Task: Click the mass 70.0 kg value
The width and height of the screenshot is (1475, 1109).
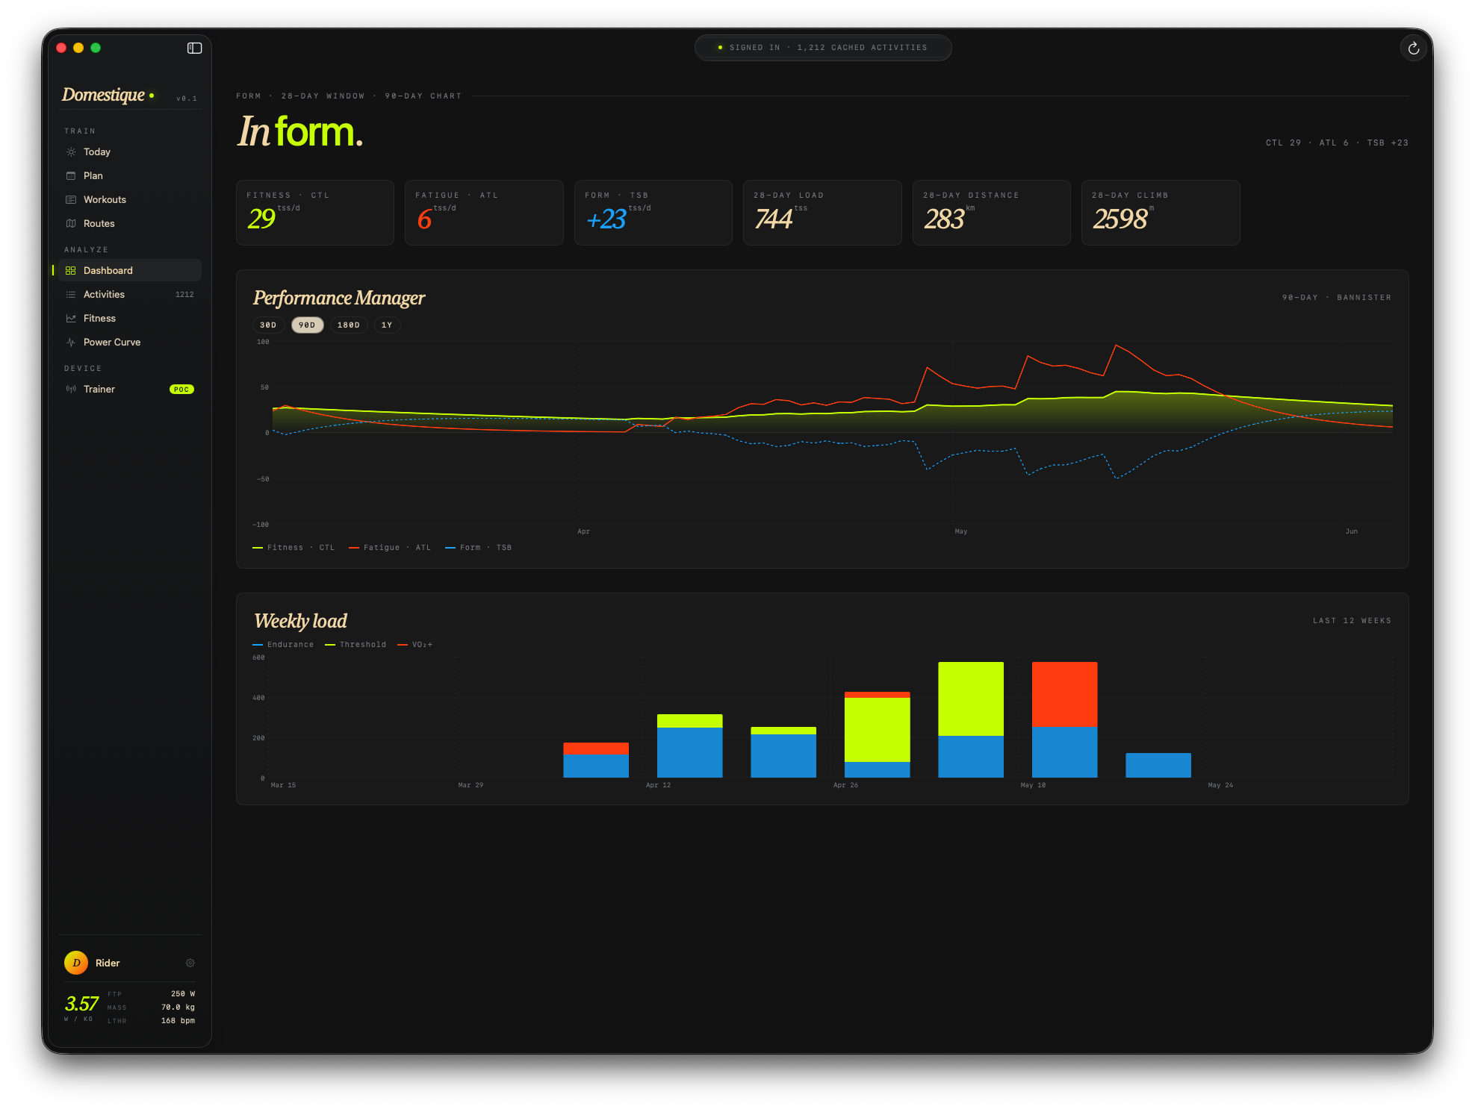Action: coord(178,1007)
